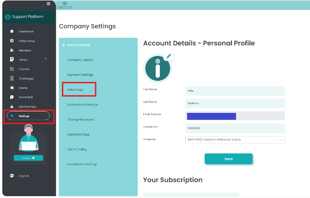The width and height of the screenshot is (310, 198).
Task: Expand the Library submenu arrow
Action: 46,59
